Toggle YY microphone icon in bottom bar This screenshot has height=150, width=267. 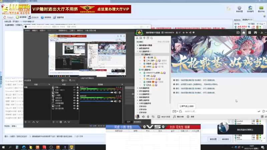point(148,117)
